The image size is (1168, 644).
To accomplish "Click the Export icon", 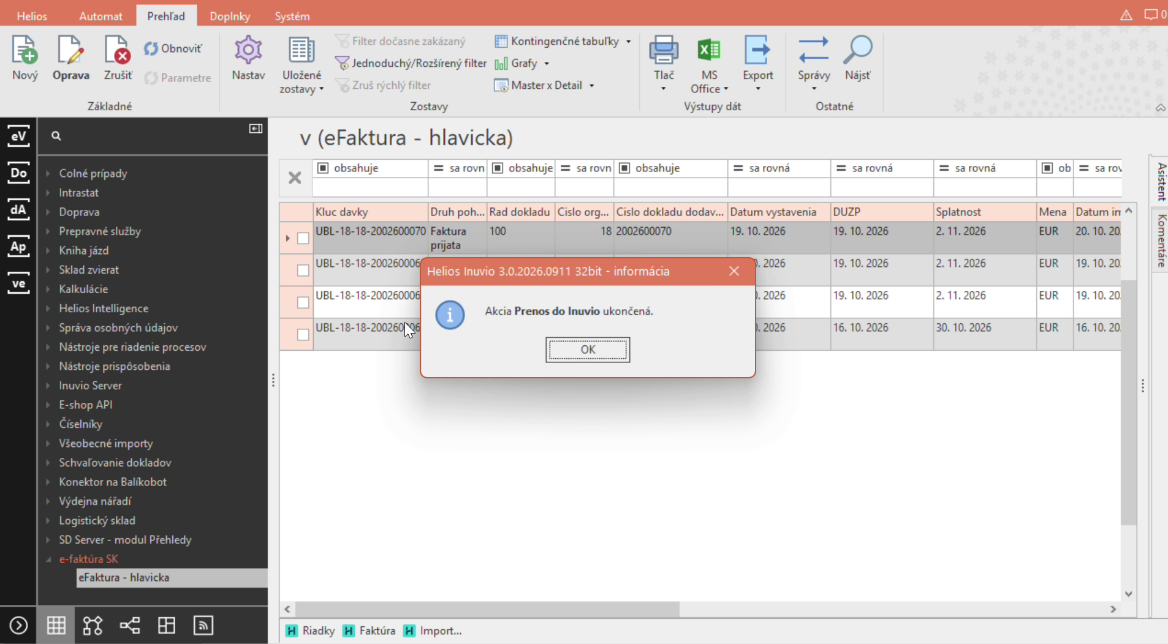I will (x=757, y=51).
